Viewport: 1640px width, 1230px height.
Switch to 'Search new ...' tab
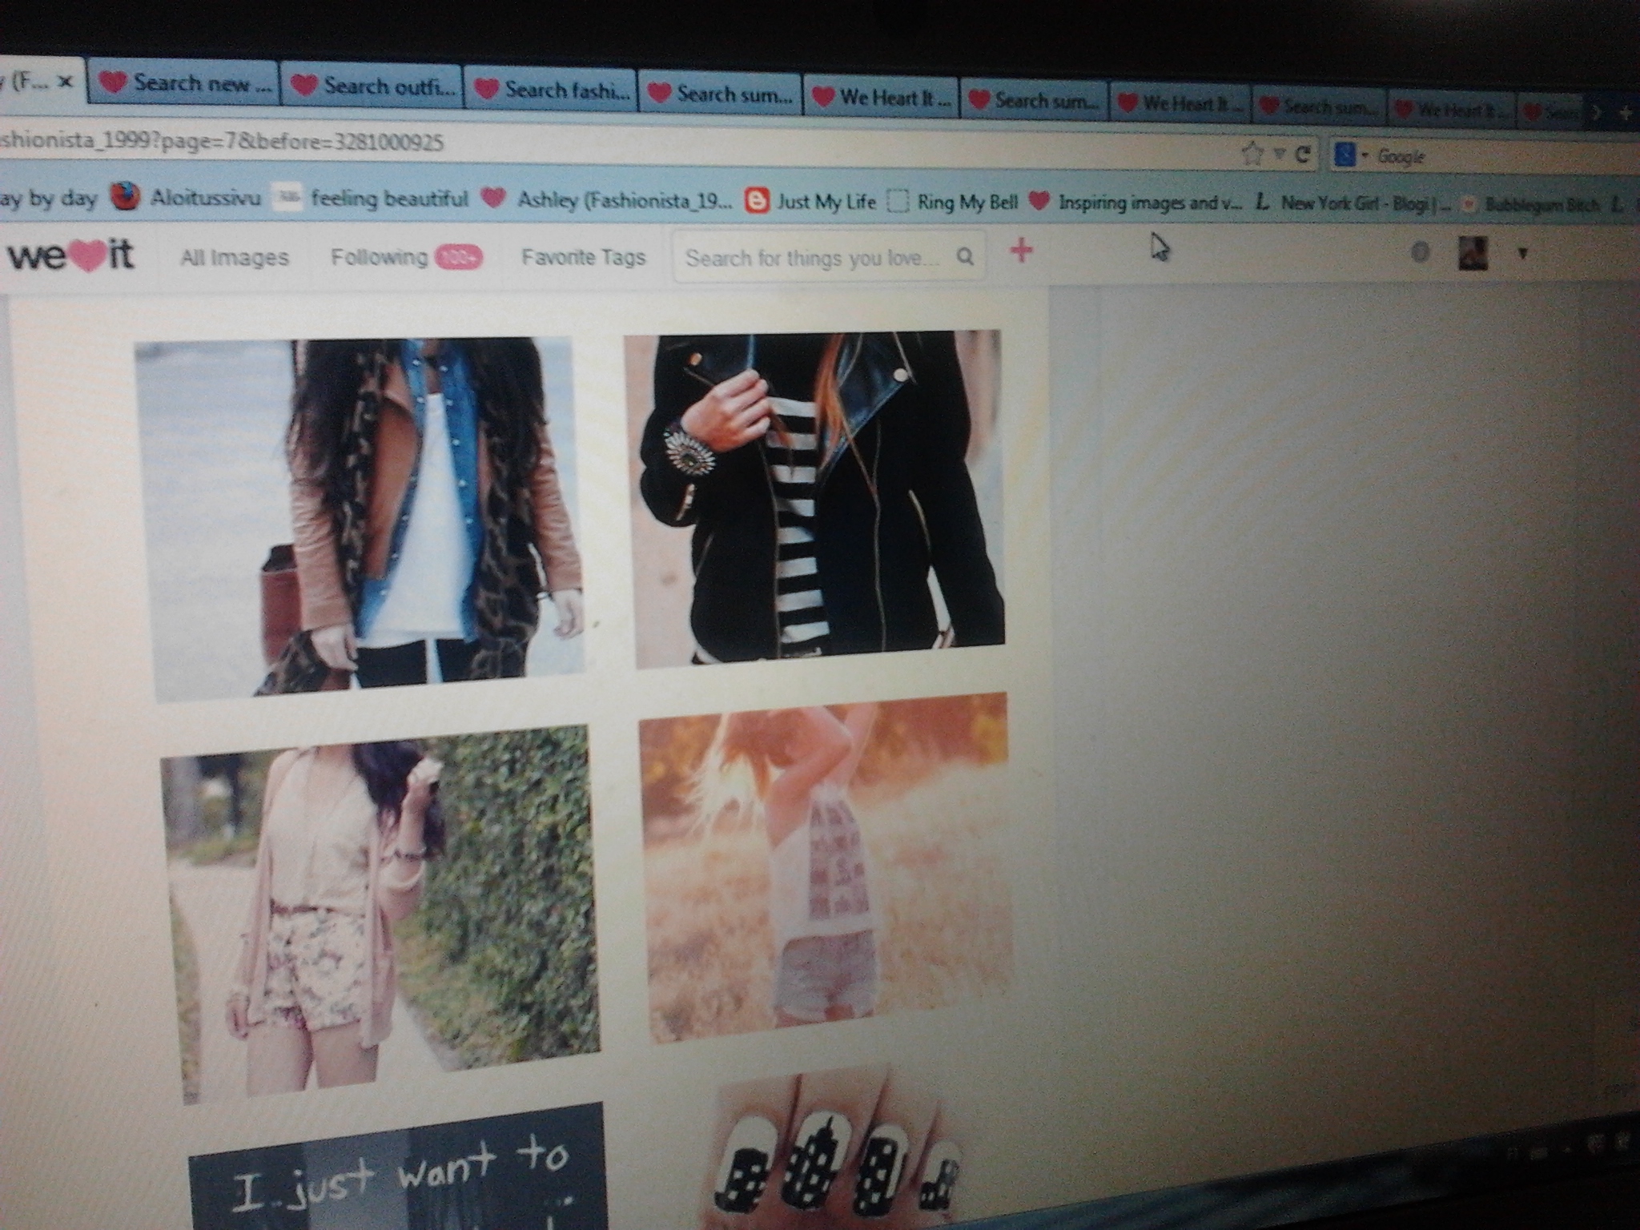pos(183,83)
